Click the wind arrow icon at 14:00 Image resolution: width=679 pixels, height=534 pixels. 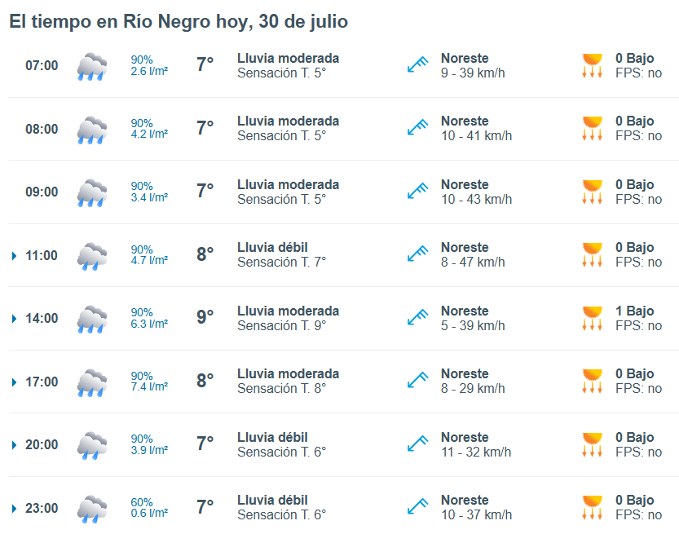[417, 317]
